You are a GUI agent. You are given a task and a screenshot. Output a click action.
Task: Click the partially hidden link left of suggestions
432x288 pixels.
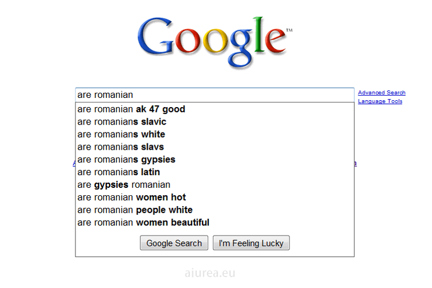coord(74,164)
